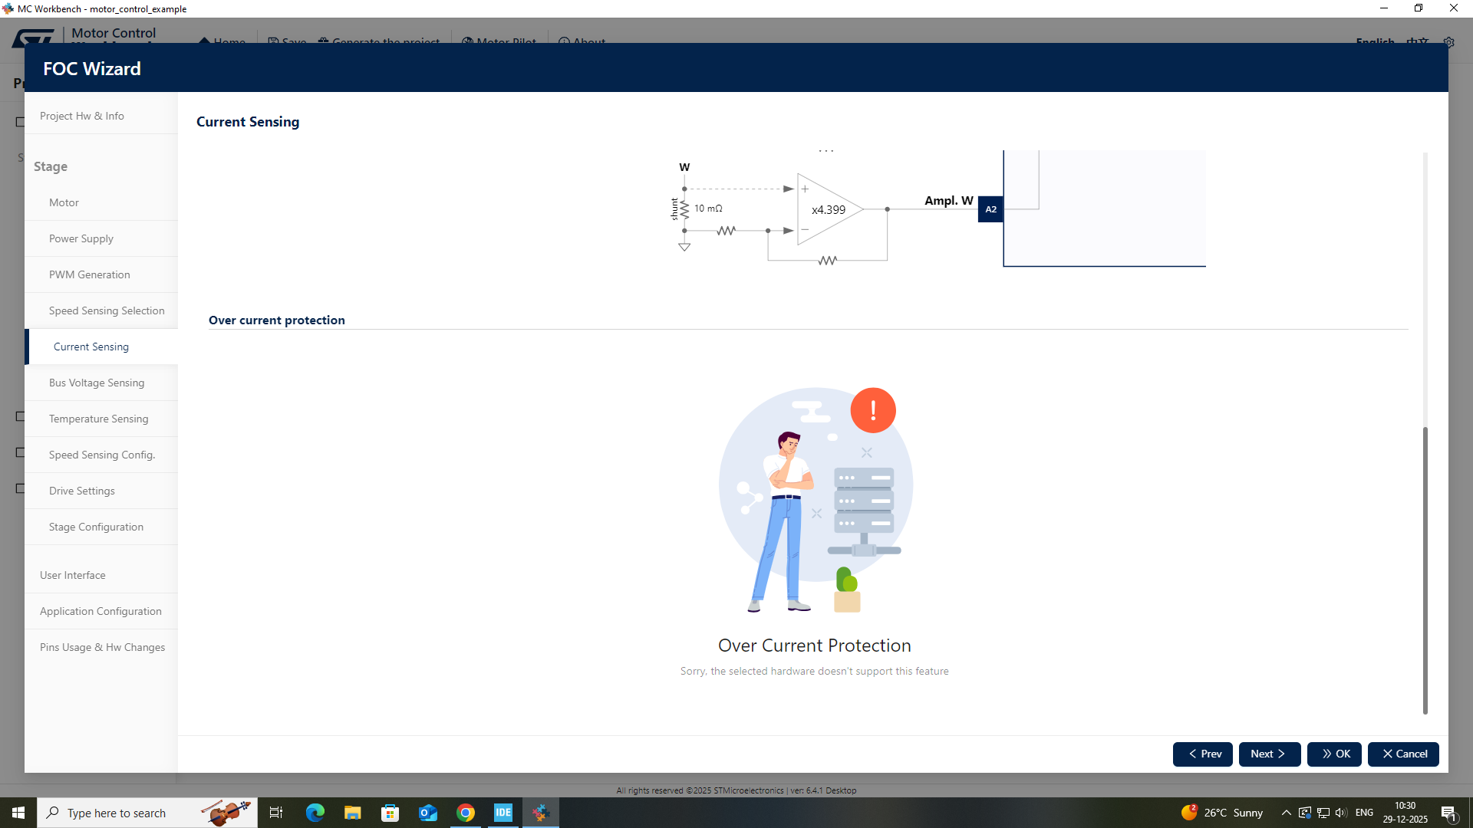Open Microsoft Store taskbar icon
The image size is (1473, 828).
pyautogui.click(x=390, y=813)
